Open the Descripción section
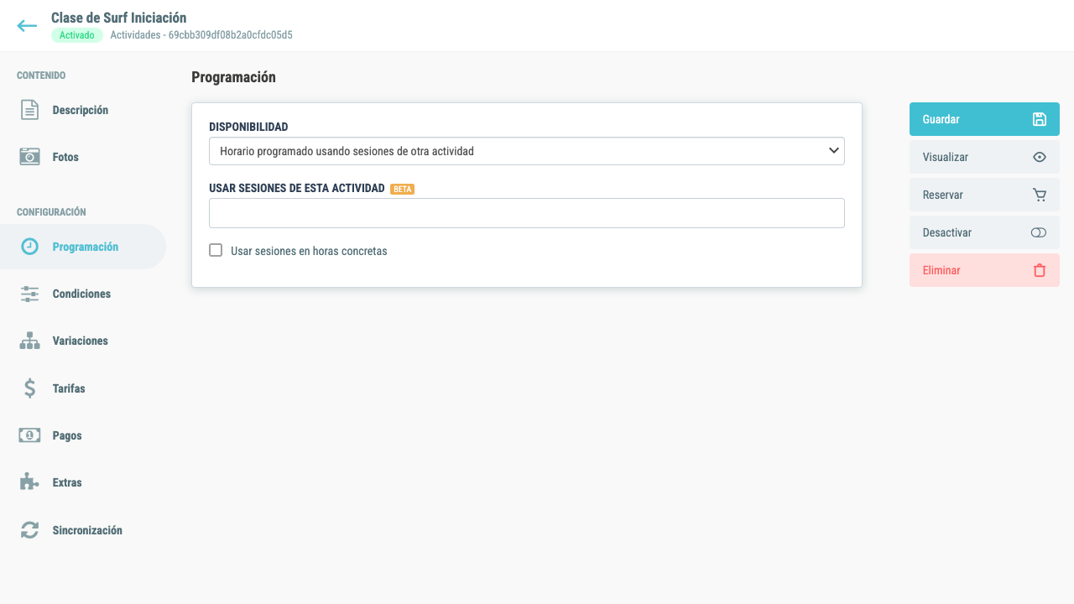The height and width of the screenshot is (604, 1074). tap(83, 110)
